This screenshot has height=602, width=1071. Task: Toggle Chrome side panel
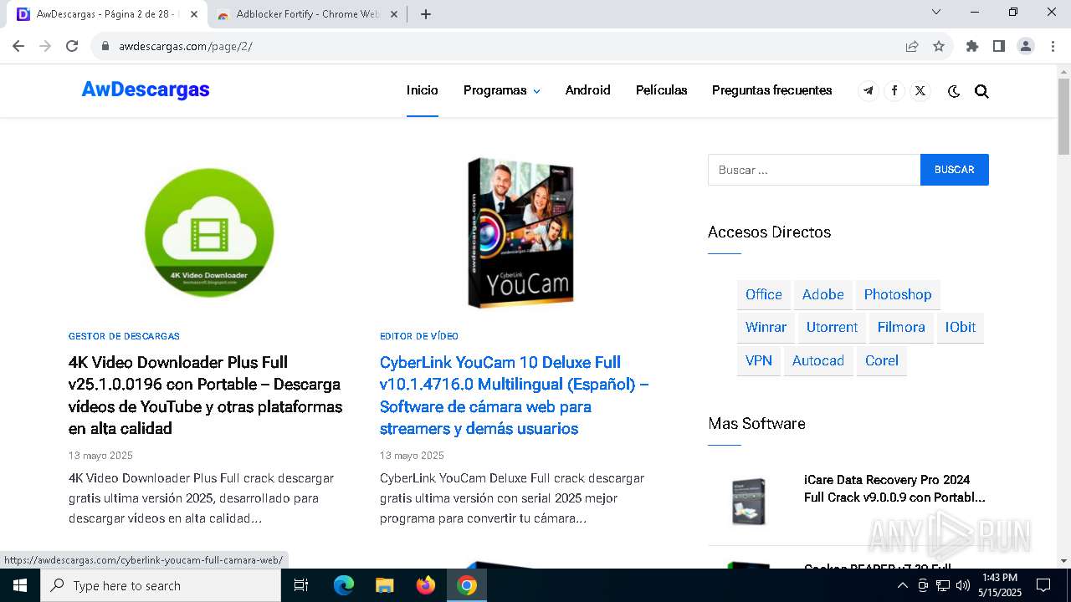tap(999, 46)
